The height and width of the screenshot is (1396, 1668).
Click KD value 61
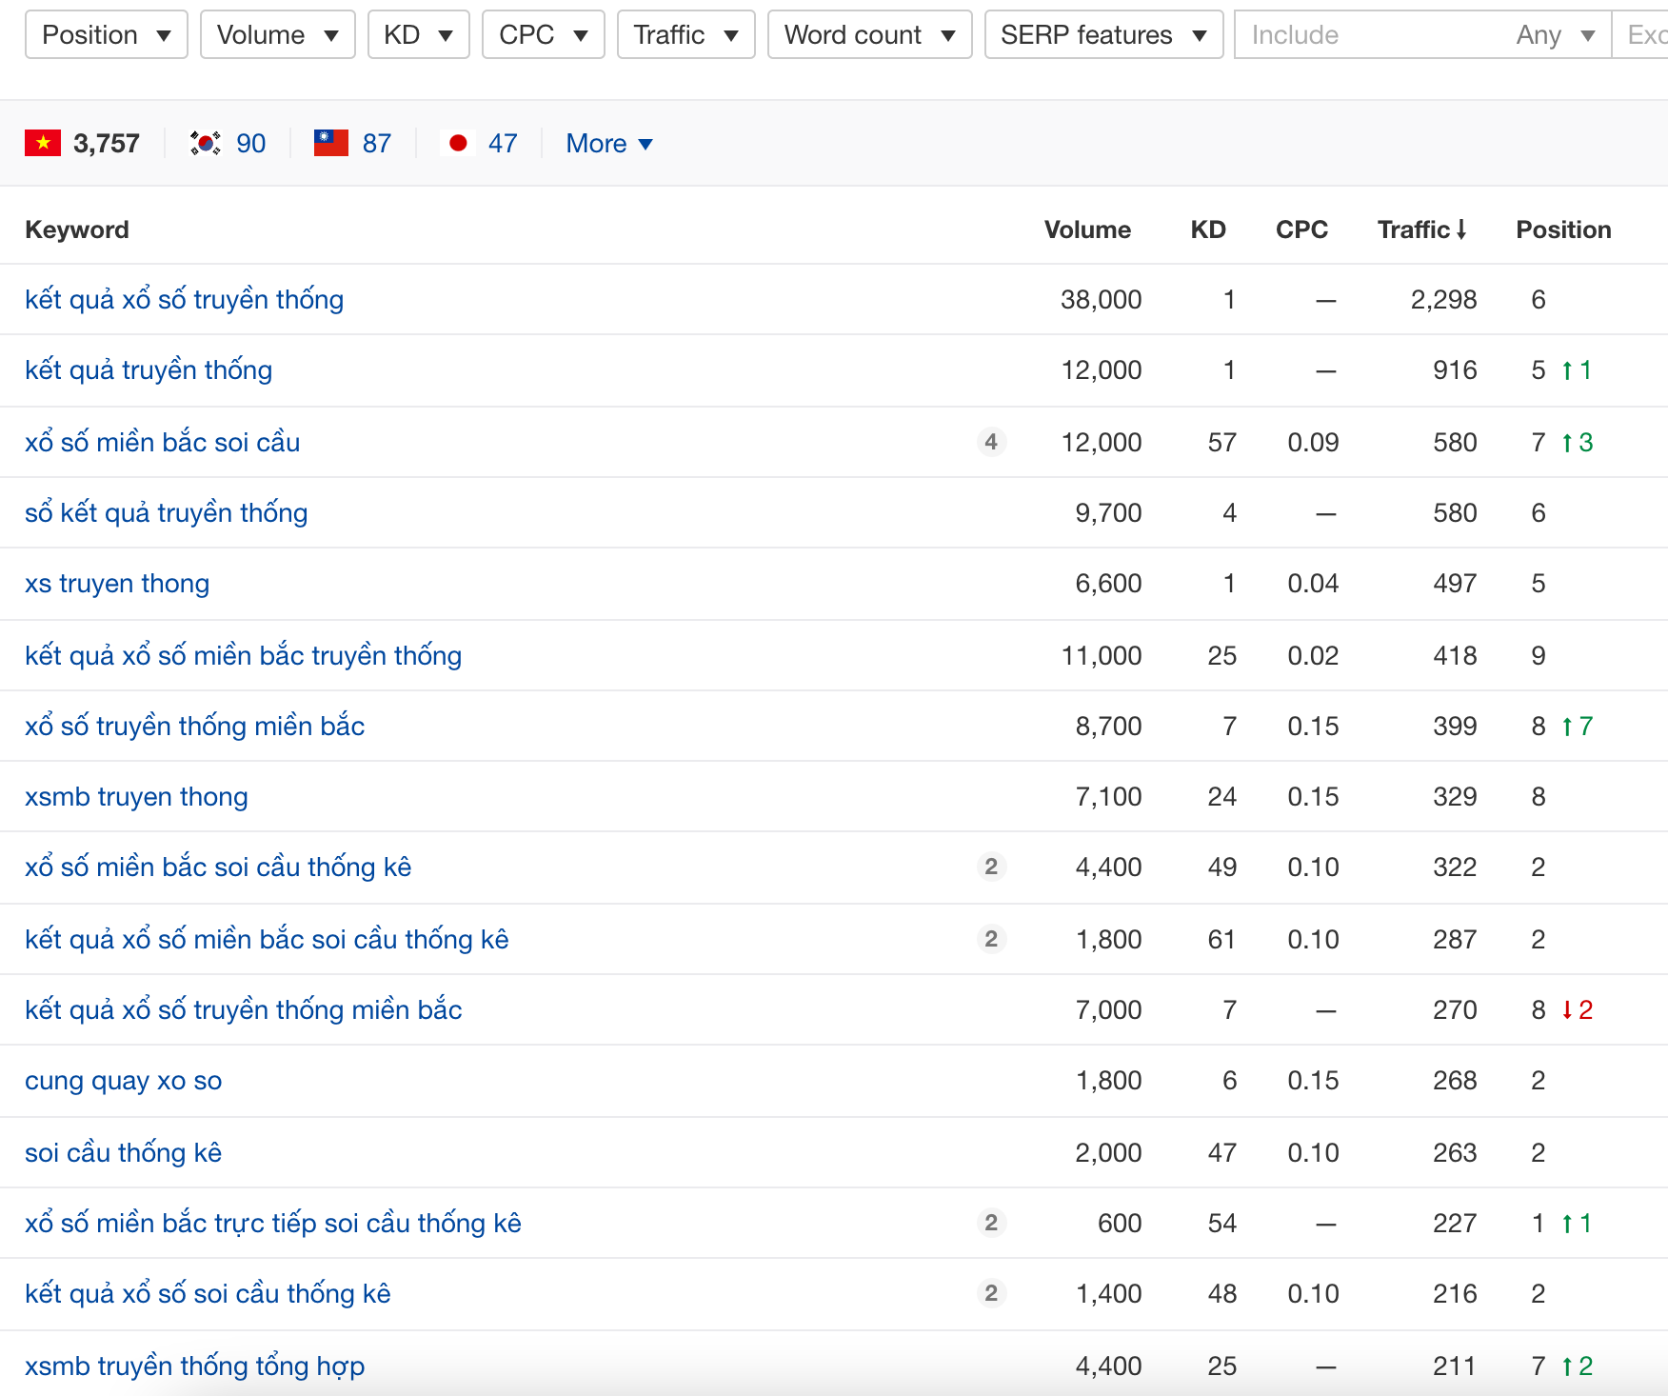pos(1221,939)
